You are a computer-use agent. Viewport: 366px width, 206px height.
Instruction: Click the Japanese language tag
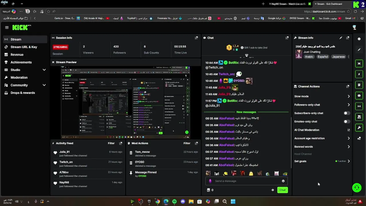[x=339, y=57]
